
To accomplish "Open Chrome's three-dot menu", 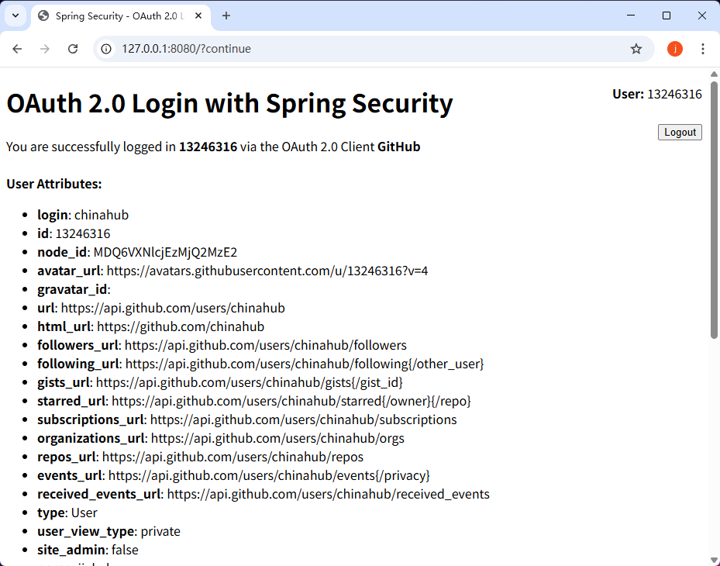I will [x=703, y=49].
